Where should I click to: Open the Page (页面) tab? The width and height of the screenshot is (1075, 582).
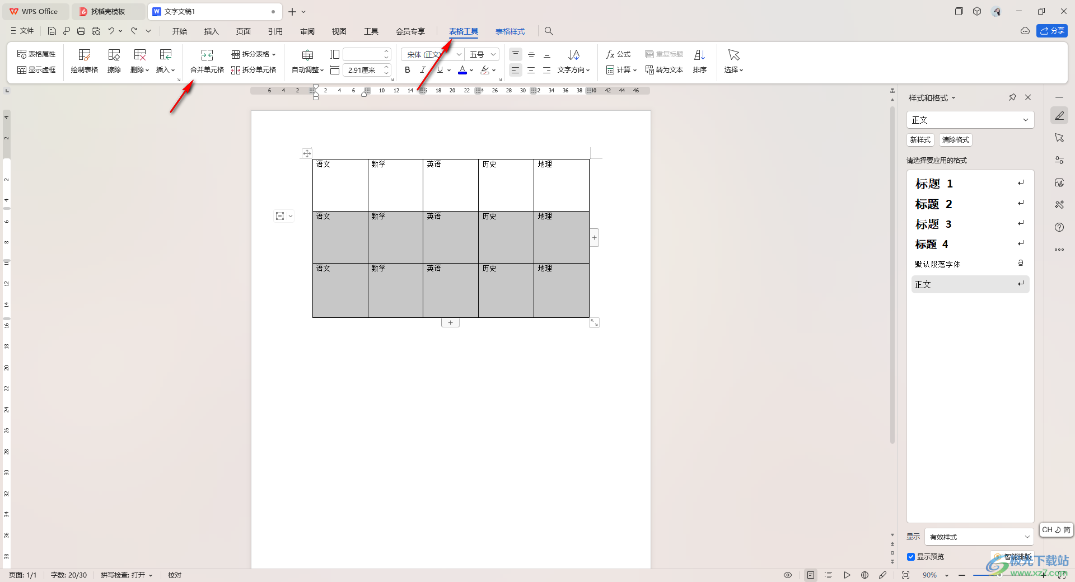244,31
